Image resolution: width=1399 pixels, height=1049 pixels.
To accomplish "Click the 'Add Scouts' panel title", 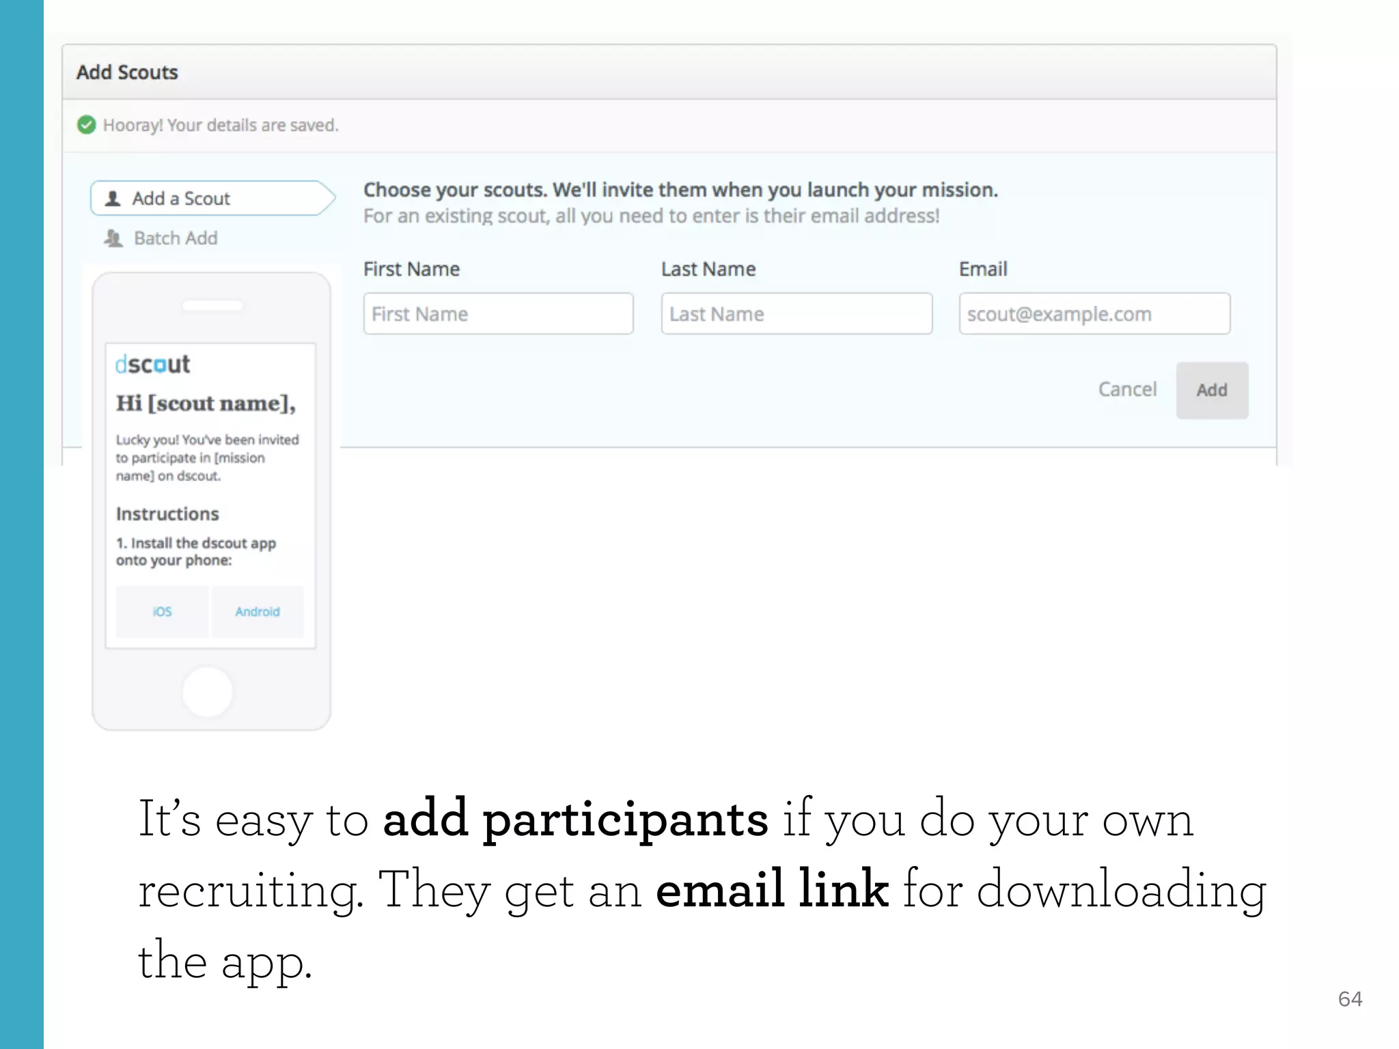I will pyautogui.click(x=127, y=72).
